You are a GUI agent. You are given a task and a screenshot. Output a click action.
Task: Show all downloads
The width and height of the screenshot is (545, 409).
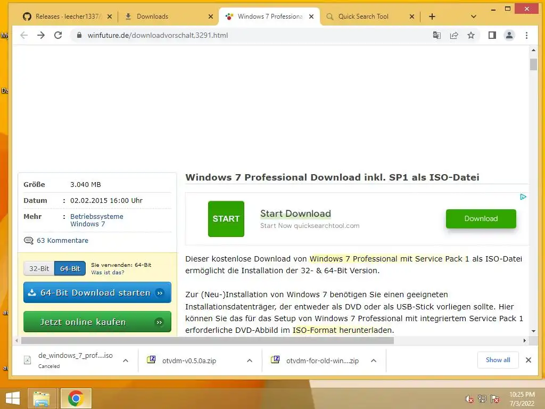(x=498, y=360)
